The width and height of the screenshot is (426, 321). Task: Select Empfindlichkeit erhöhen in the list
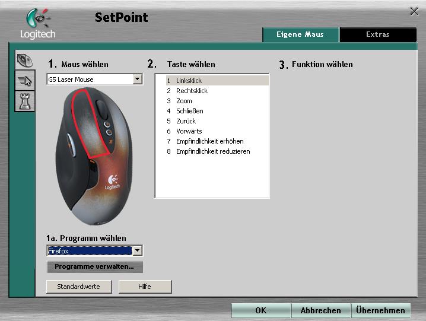click(x=217, y=141)
